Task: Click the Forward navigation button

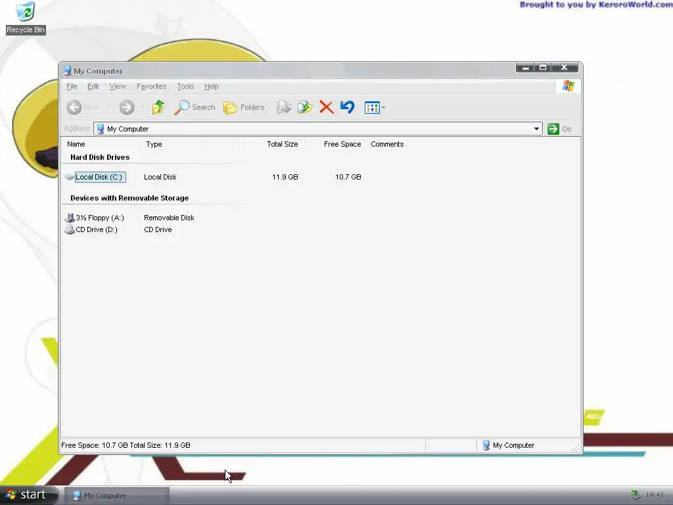Action: point(127,107)
